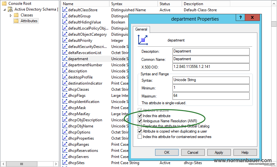Sort by the Syntax column header
Image resolution: width=277 pixels, height=167 pixels.
(134, 4)
